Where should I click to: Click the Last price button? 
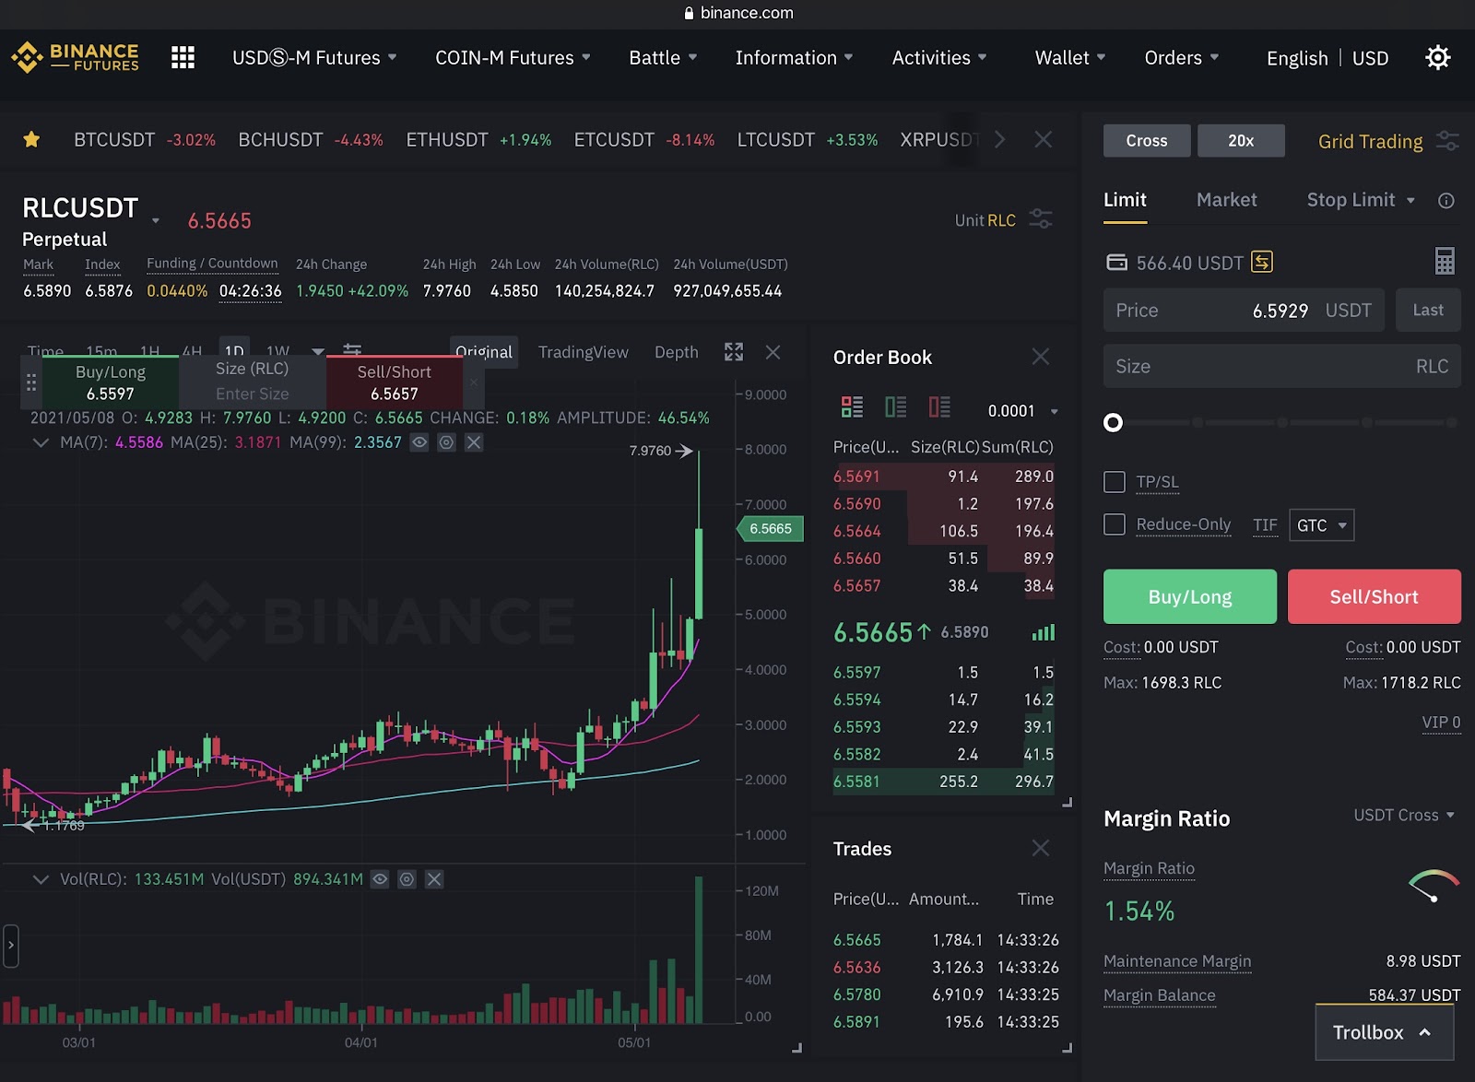click(1428, 310)
